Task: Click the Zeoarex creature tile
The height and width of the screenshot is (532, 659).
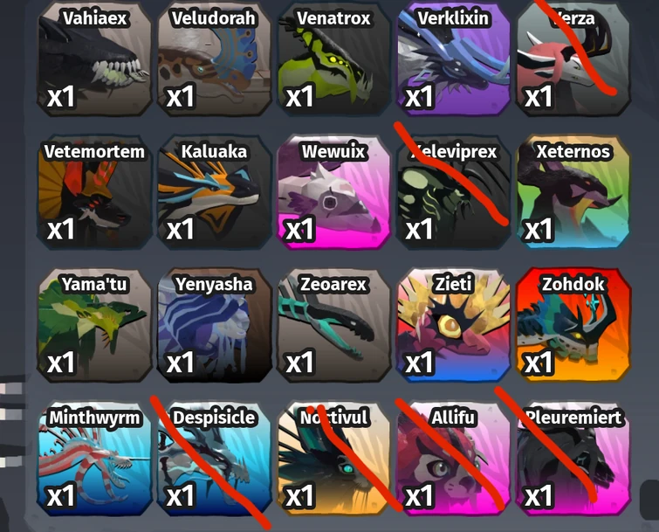Action: point(334,326)
